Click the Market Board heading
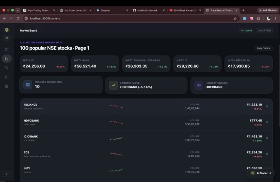Image resolution: width=280 pixels, height=182 pixels. (28, 31)
